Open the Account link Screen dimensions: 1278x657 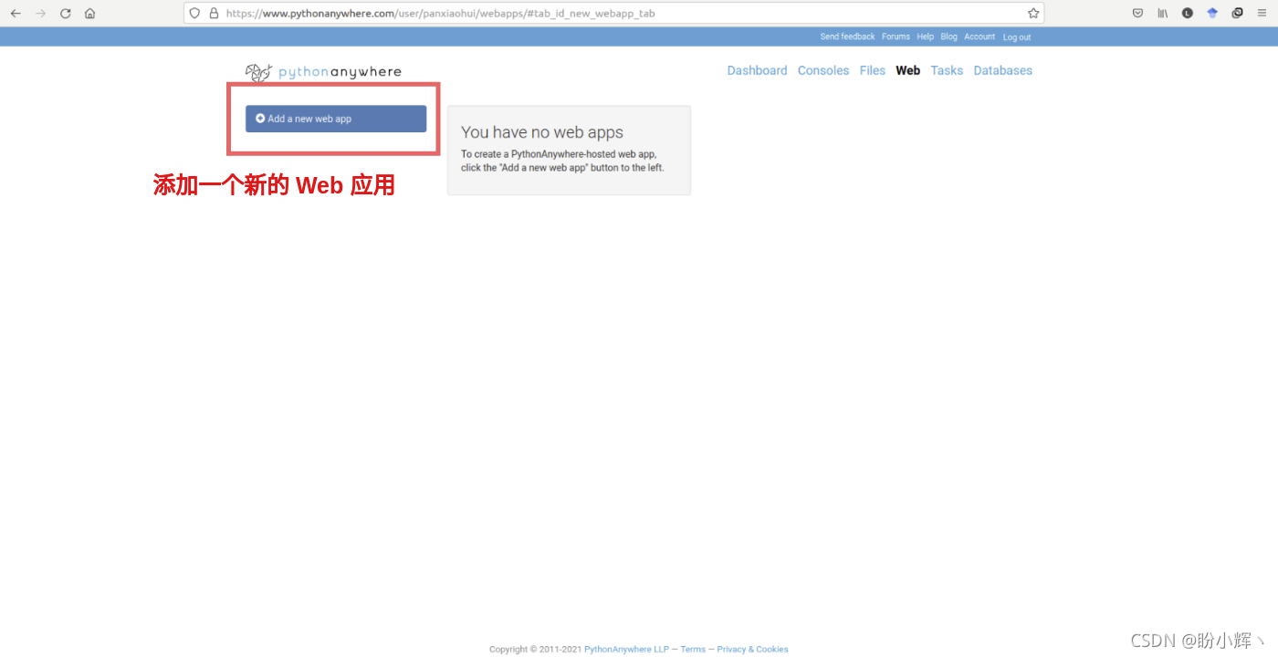(x=979, y=36)
